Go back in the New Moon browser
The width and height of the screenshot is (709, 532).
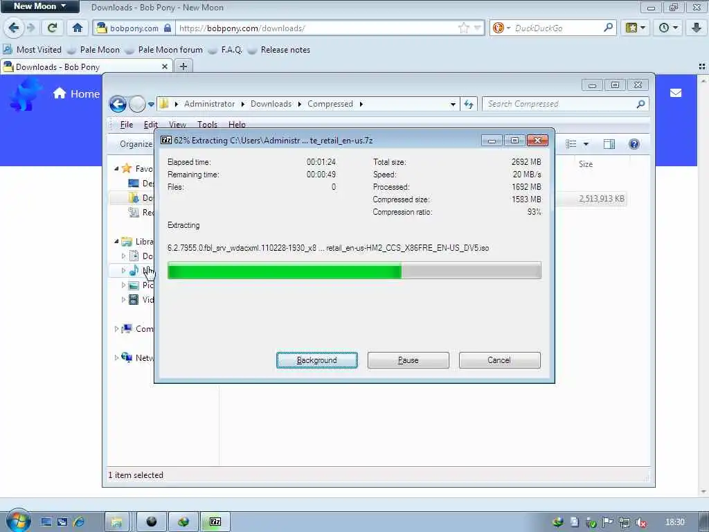click(x=14, y=28)
